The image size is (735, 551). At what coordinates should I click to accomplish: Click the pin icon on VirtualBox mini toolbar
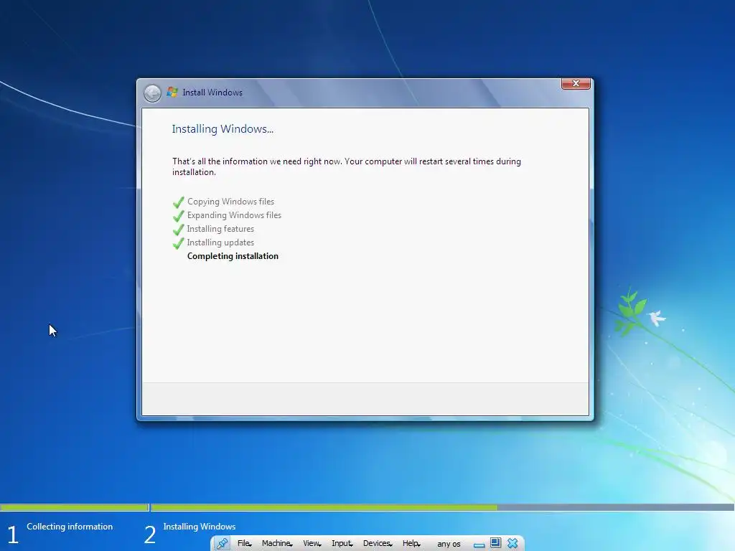[222, 544]
